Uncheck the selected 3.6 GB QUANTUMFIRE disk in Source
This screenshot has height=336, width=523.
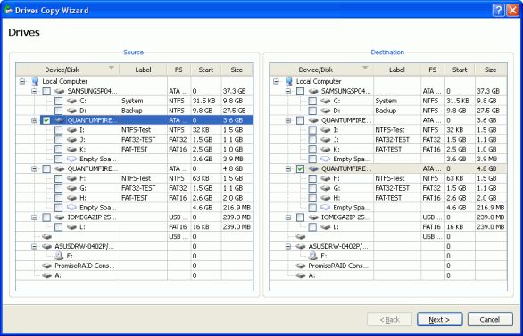tap(46, 120)
